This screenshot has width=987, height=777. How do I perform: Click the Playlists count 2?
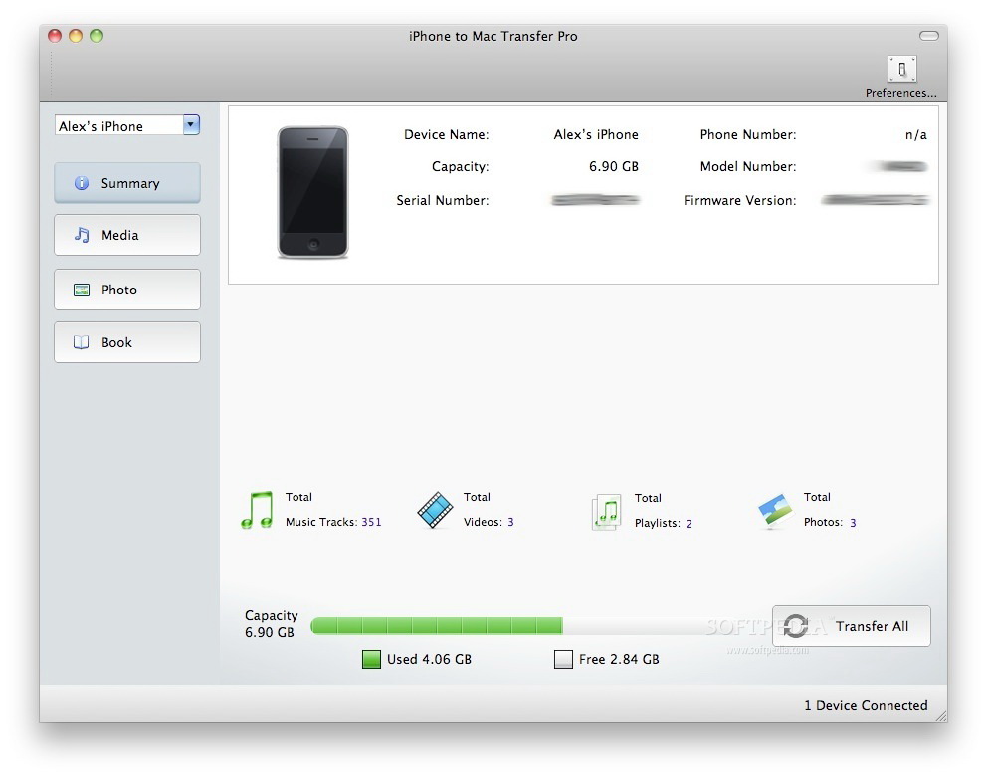click(x=689, y=524)
